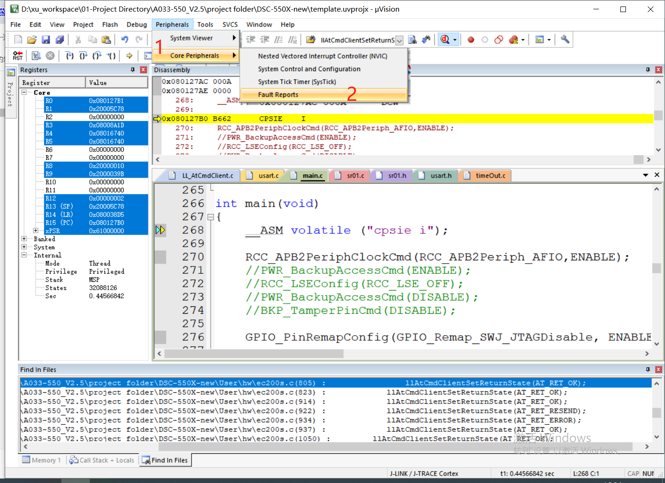Click the Stop execution icon

click(x=50, y=56)
